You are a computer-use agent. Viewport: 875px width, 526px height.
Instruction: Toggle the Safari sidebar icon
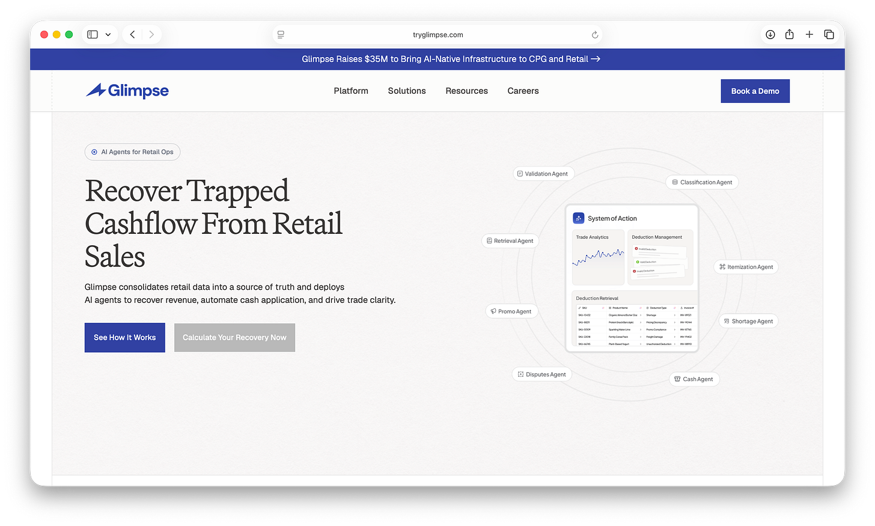coord(93,34)
